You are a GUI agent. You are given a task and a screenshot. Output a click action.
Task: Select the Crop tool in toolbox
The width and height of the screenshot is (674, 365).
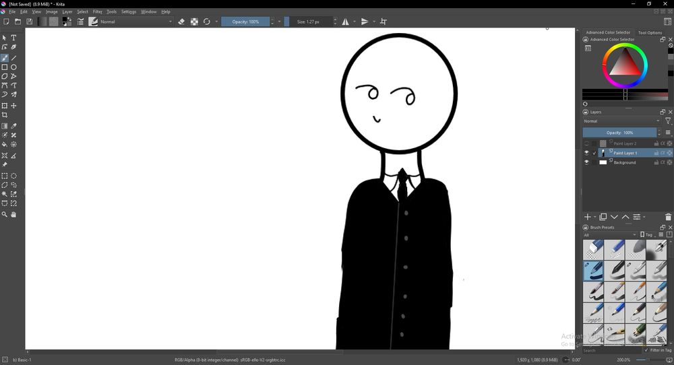tap(5, 115)
